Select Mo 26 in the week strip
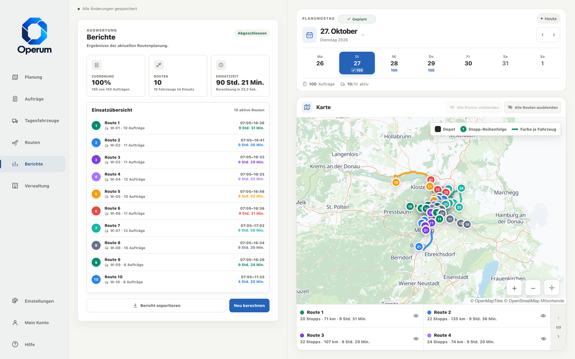This screenshot has height=359, width=575. click(320, 63)
